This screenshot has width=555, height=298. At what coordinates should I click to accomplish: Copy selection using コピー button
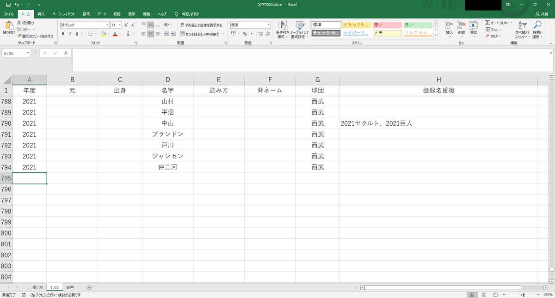[x=24, y=29]
